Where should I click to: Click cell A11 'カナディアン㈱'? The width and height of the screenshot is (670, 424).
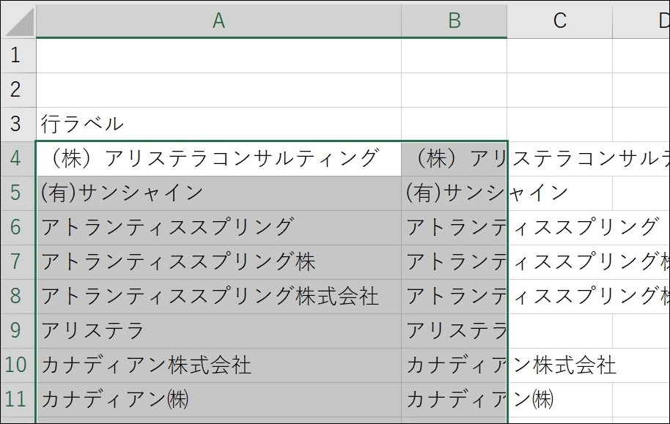(218, 400)
